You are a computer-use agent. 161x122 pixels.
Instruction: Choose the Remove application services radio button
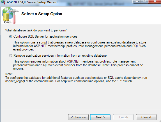(x=10, y=56)
